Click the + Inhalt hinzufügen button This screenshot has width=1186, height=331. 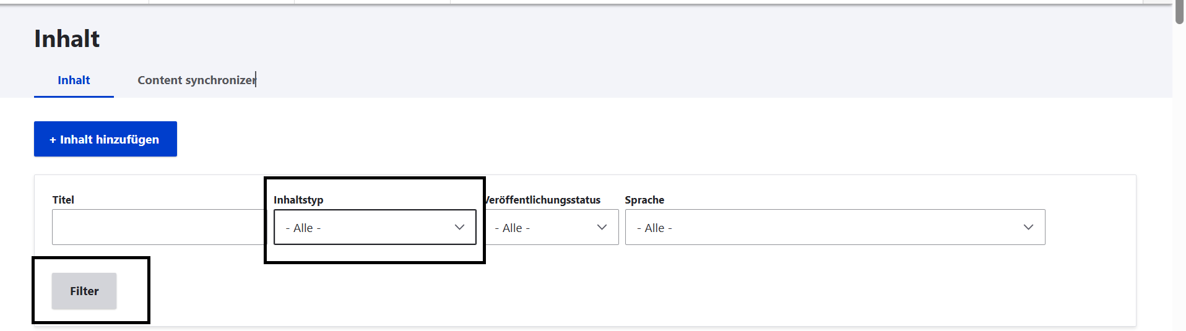105,139
